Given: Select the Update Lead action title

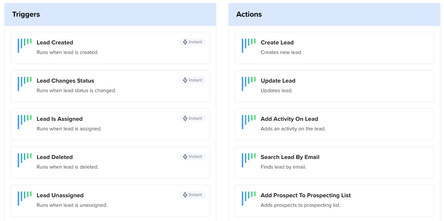Looking at the screenshot, I should click(x=278, y=81).
